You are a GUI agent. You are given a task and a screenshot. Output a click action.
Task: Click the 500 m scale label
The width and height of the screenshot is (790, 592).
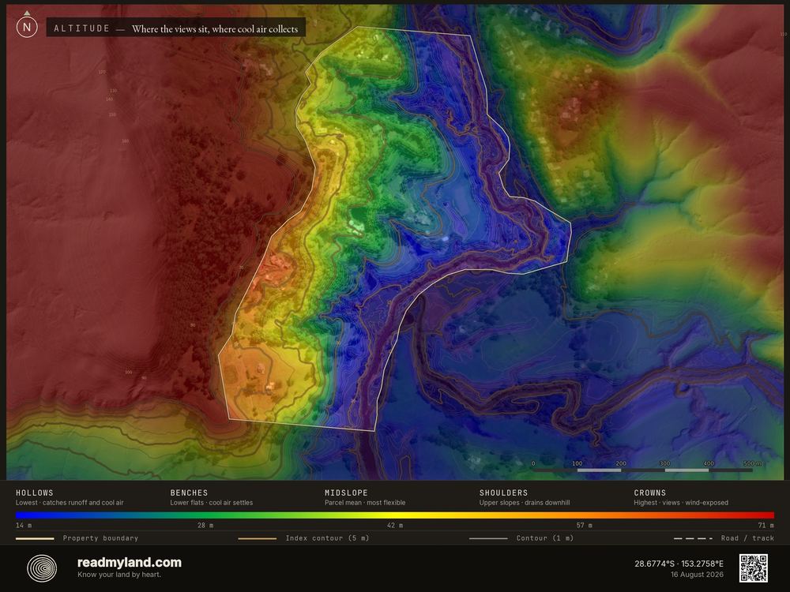coord(753,463)
